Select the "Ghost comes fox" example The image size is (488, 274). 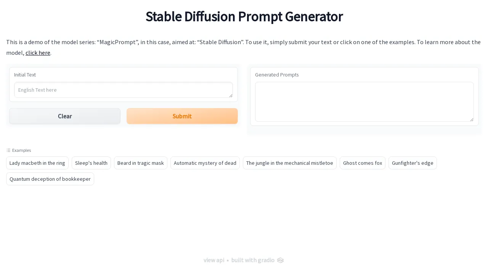(x=362, y=163)
